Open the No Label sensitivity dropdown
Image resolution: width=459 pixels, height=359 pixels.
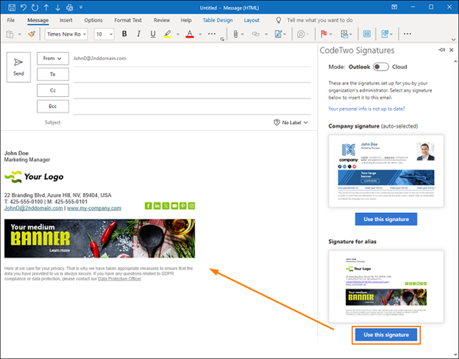pos(291,123)
